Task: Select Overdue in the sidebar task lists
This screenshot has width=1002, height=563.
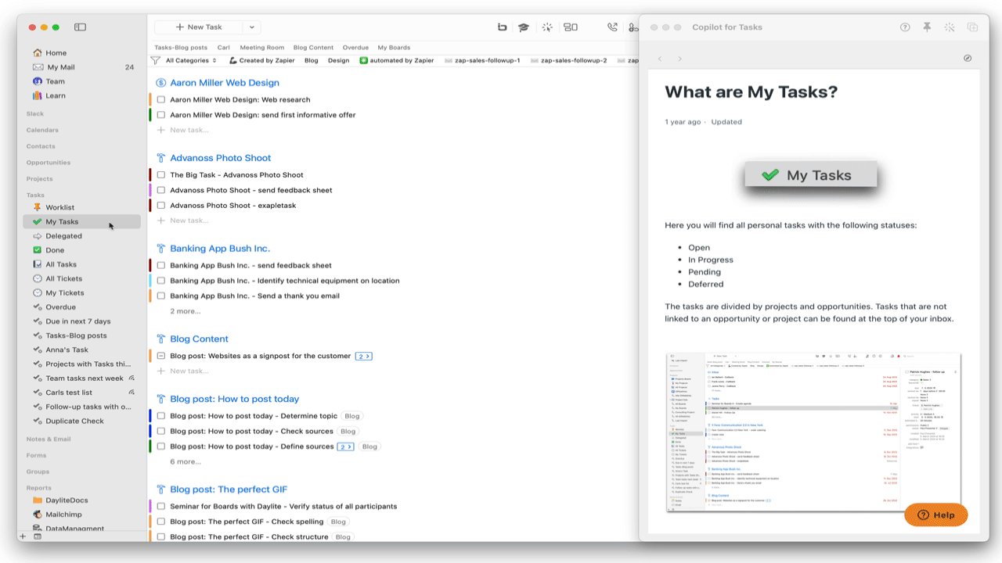Action: click(60, 307)
